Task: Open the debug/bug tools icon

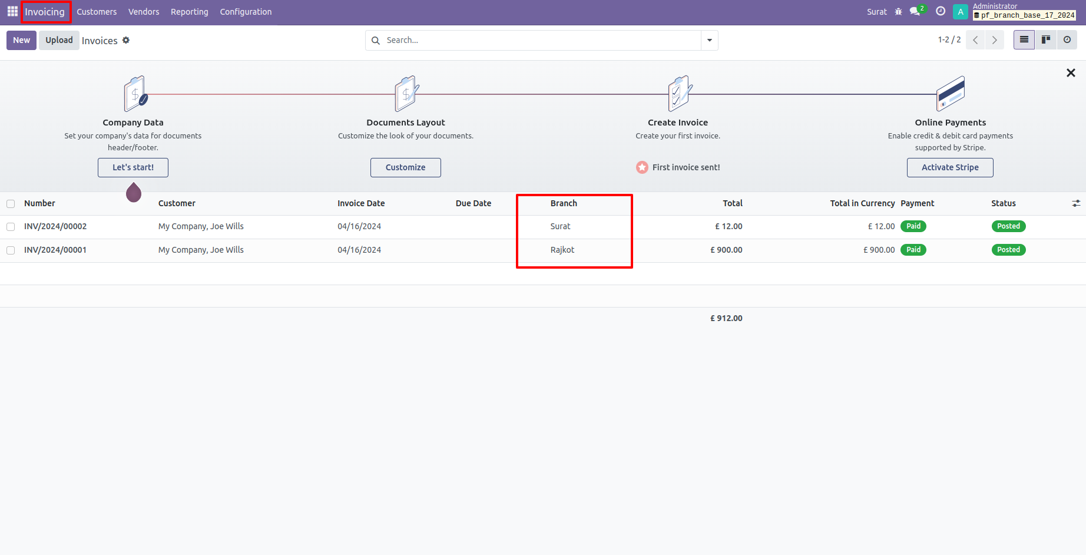Action: 898,11
